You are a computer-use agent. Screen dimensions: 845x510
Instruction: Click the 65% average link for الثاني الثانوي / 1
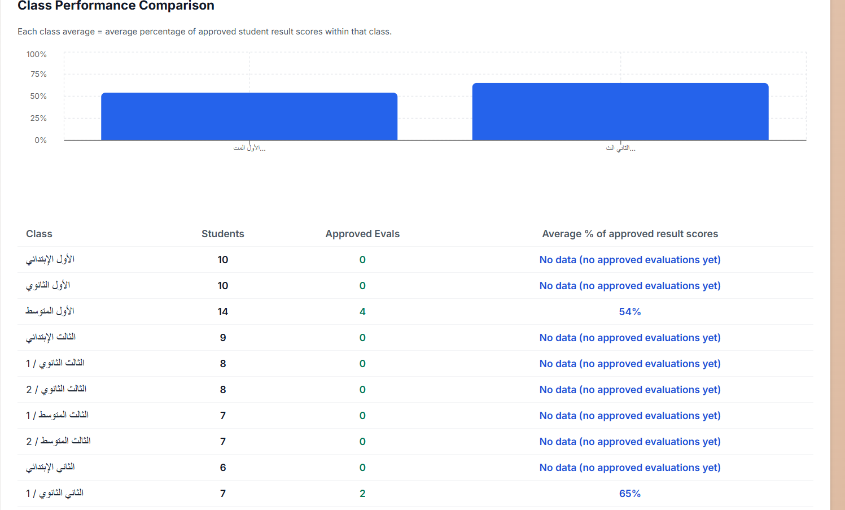coord(629,493)
